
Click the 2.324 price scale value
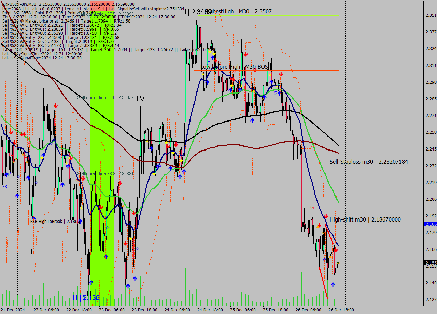[x=431, y=48]
